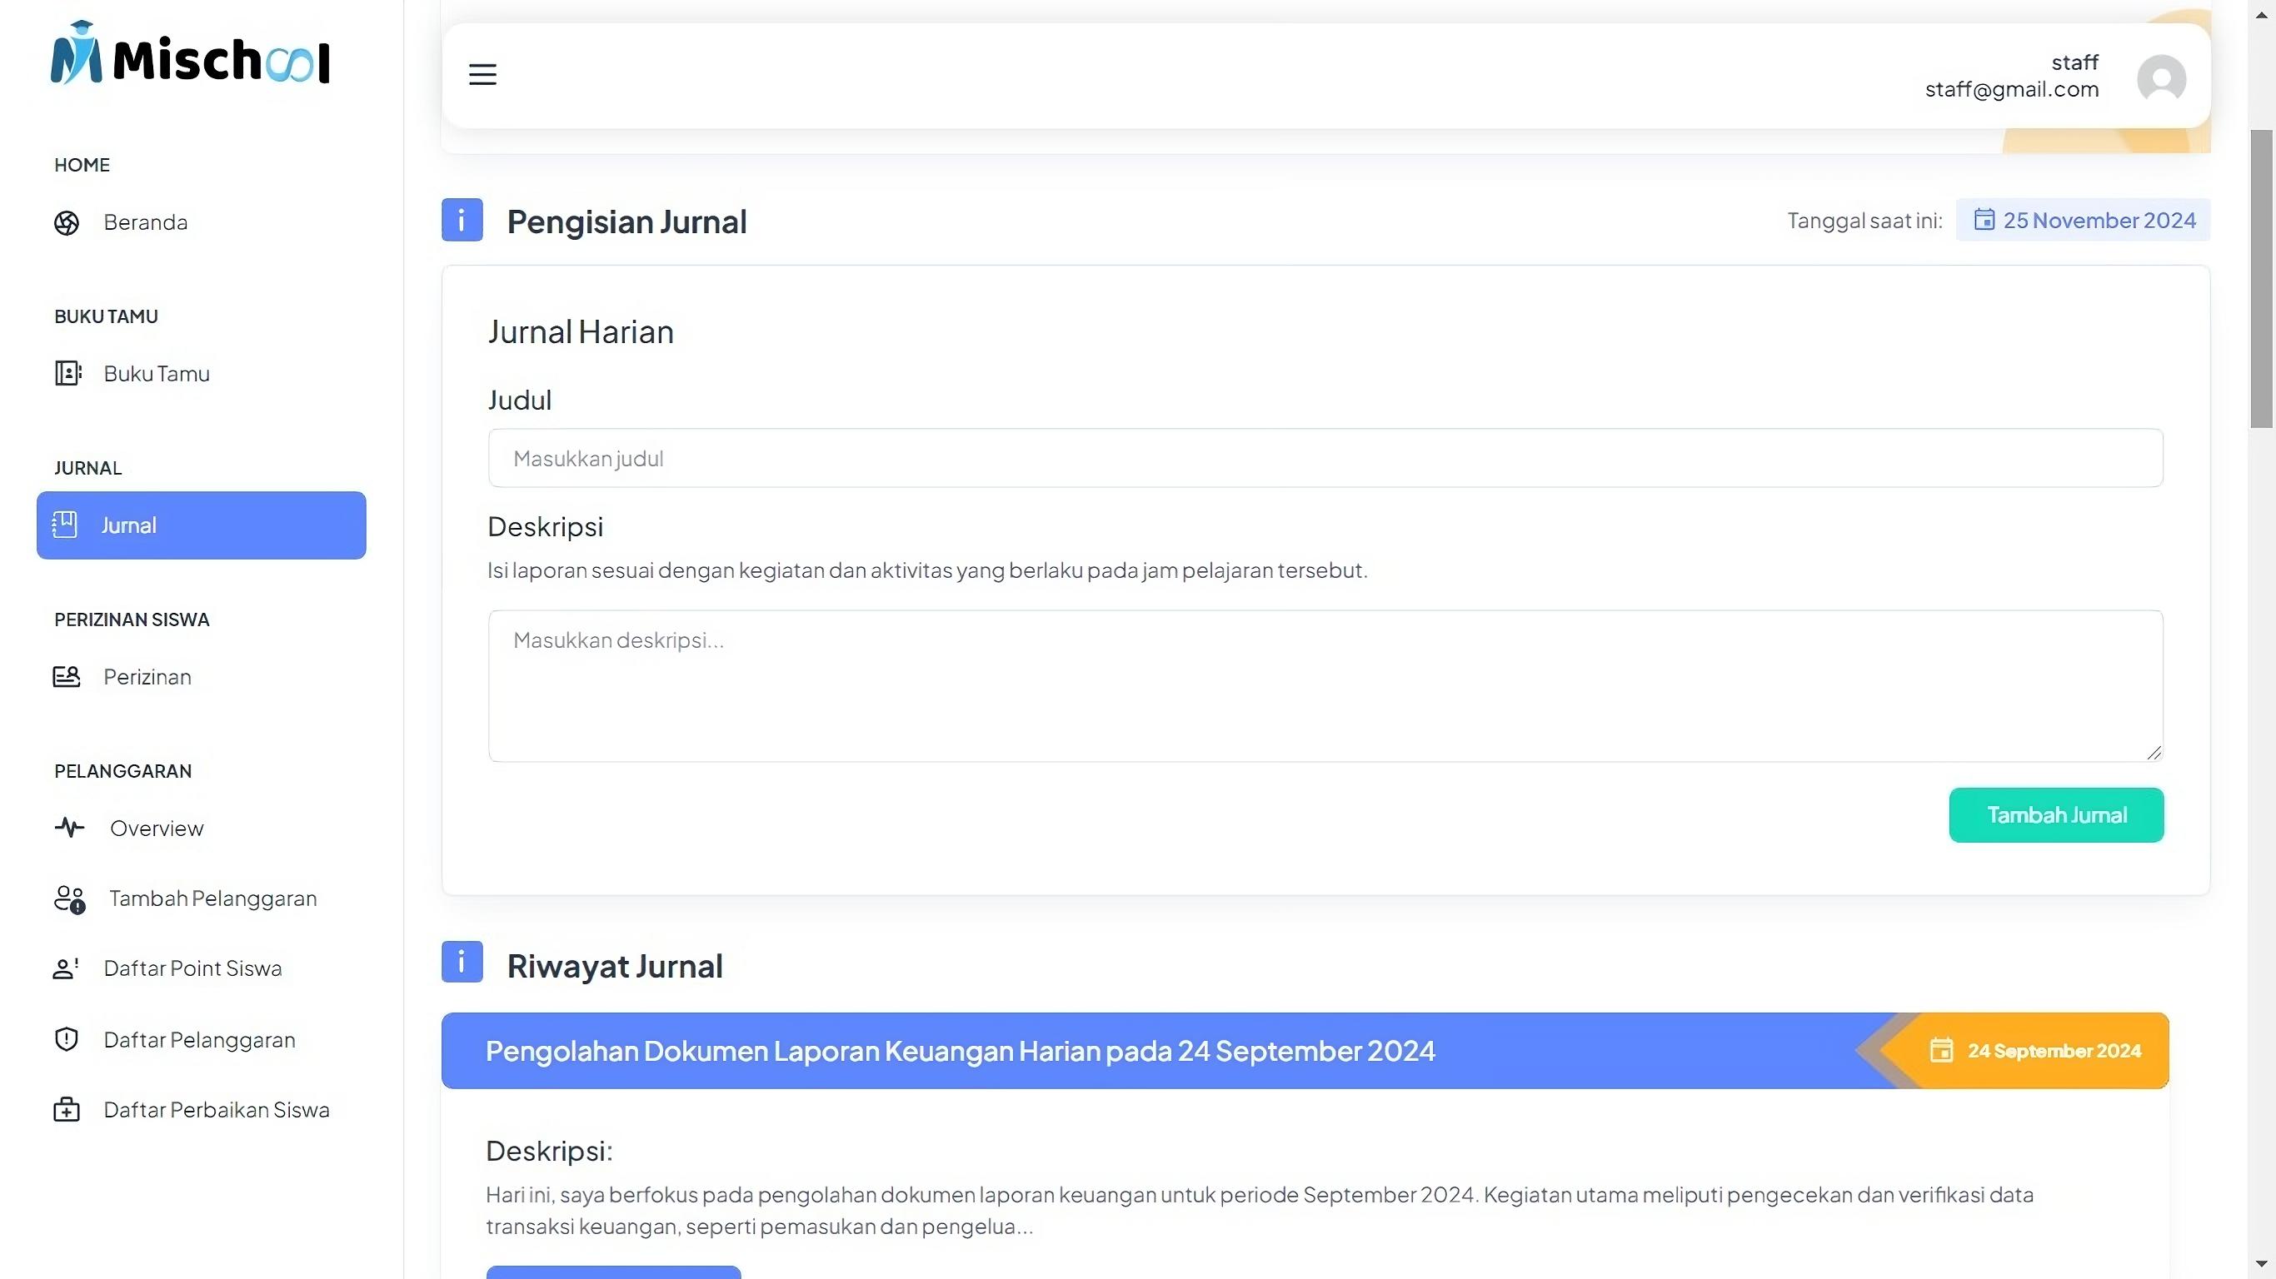Click the Perizinan sidebar icon

click(x=67, y=677)
